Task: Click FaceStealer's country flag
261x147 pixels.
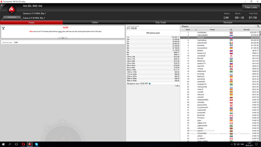Action: tap(231, 32)
